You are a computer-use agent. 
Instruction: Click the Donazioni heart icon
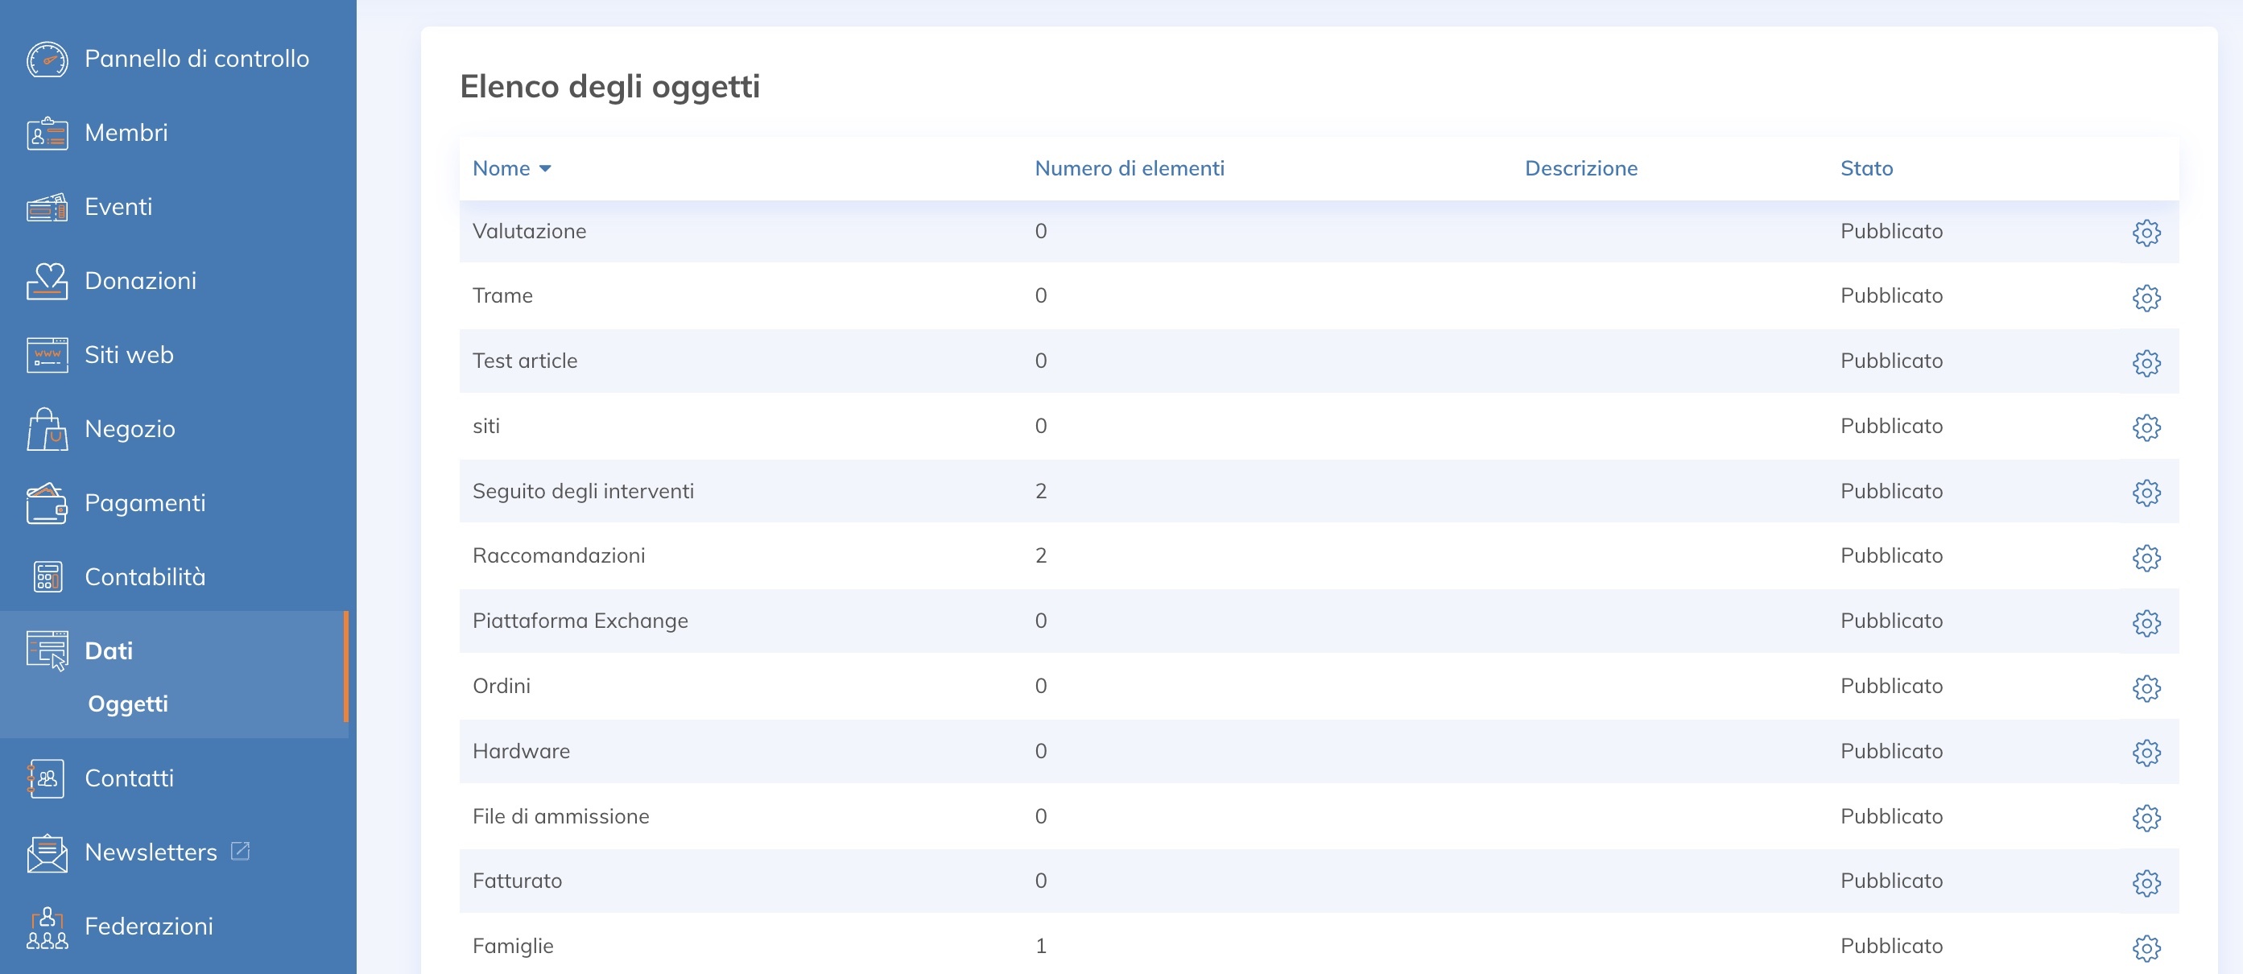click(x=47, y=281)
